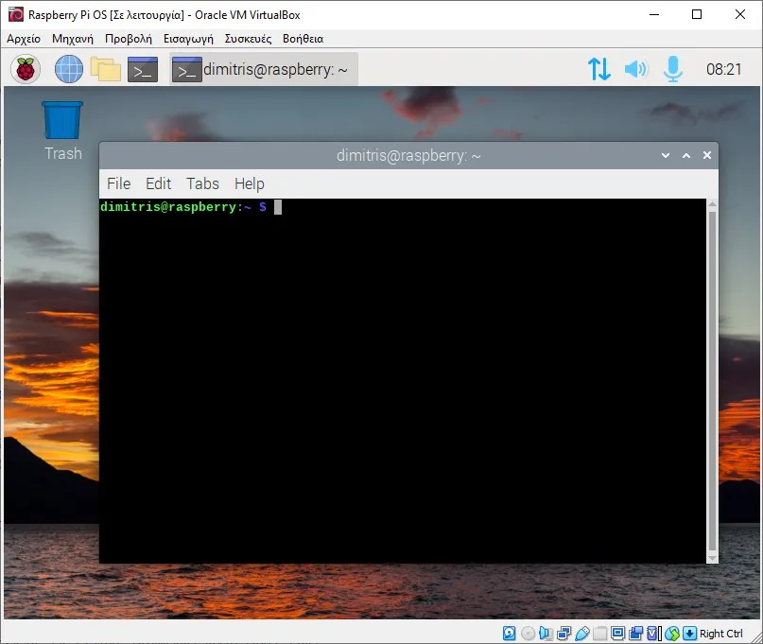
Task: Click the audio icon in VirtualBox status bar
Action: 546,633
